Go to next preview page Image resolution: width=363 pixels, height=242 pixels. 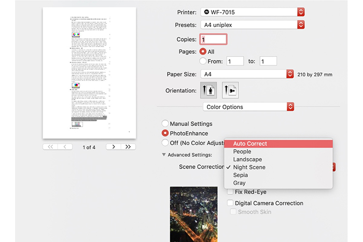point(114,147)
